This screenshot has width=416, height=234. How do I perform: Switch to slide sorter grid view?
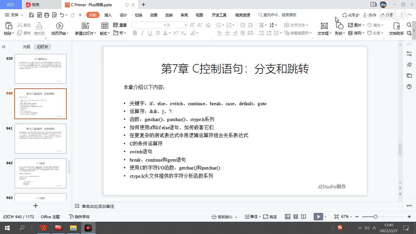pyautogui.click(x=295, y=216)
